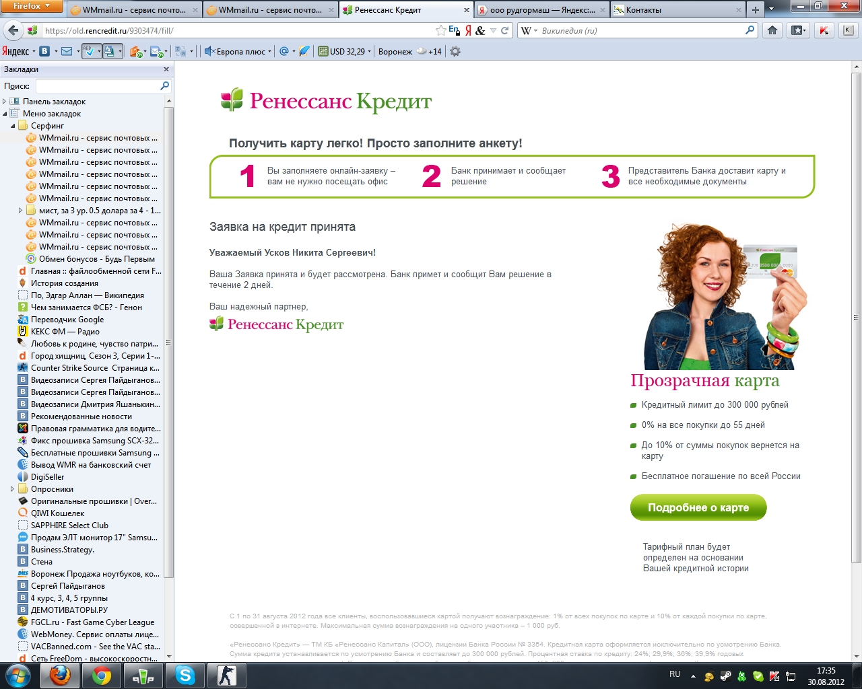Switch to the 'ооо рудгормаш — Яндекс' tab
862x689 pixels.
coord(541,10)
